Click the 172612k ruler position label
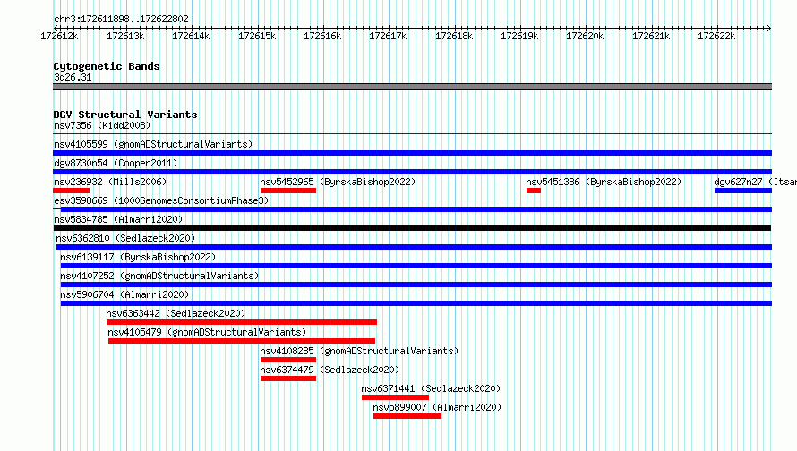 tap(59, 36)
